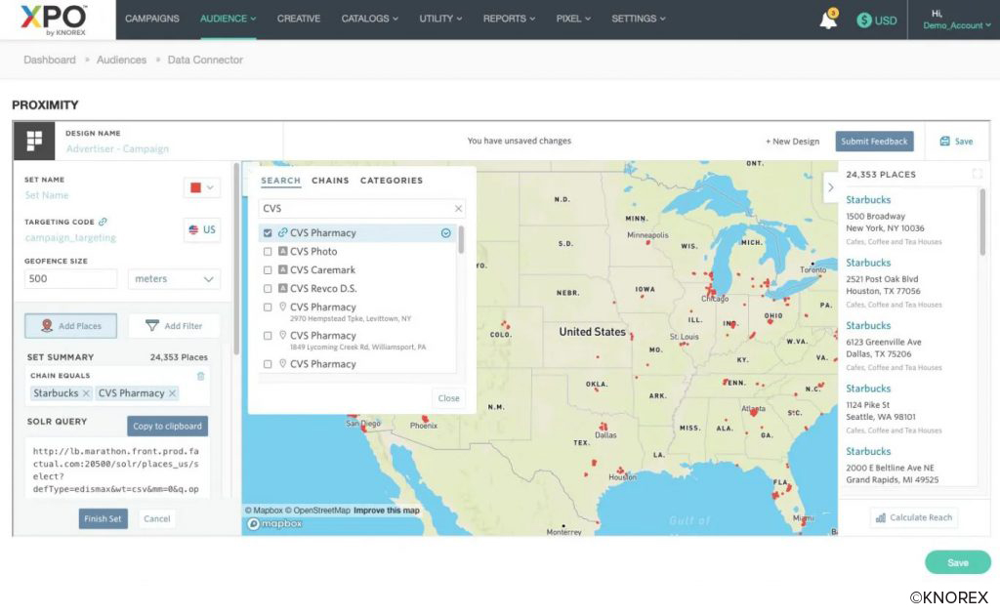
Task: Click the Geofence Size input field
Action: tap(71, 279)
